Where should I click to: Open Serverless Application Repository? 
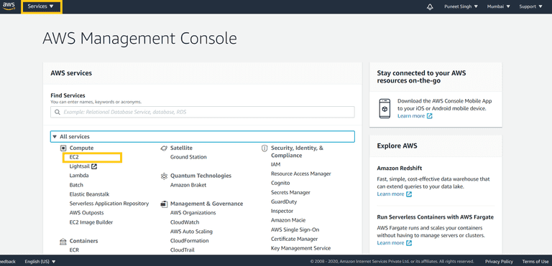[x=109, y=204]
